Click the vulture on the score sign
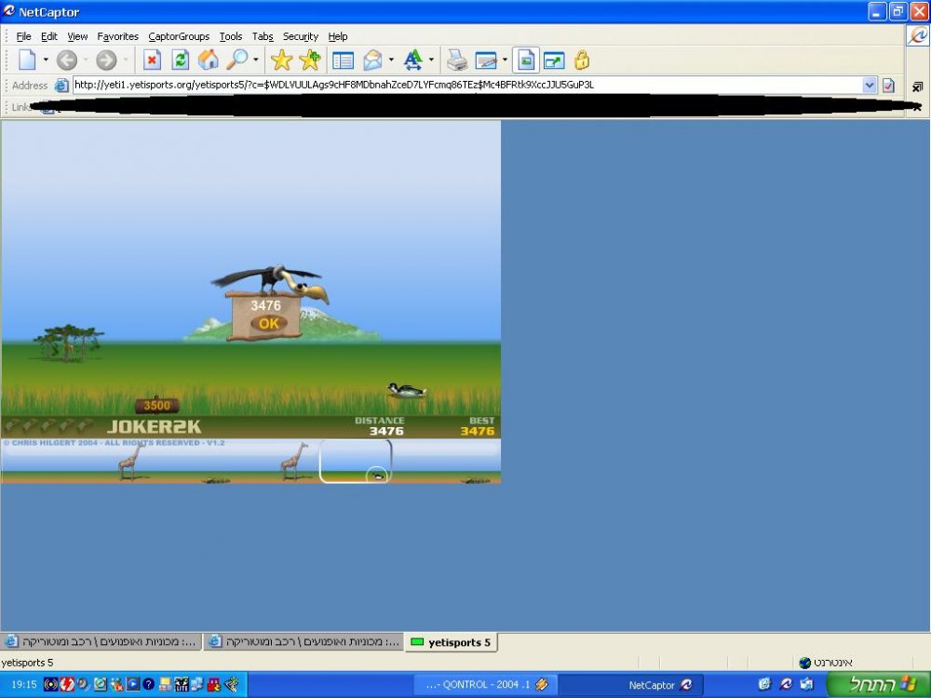The height and width of the screenshot is (698, 931). pyautogui.click(x=272, y=282)
